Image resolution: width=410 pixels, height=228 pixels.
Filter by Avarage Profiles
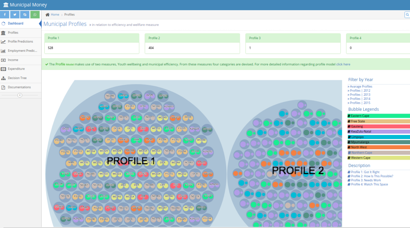(x=361, y=87)
